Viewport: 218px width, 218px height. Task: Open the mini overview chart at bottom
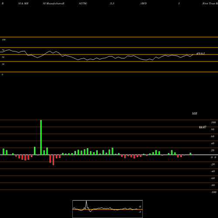click(x=108, y=209)
